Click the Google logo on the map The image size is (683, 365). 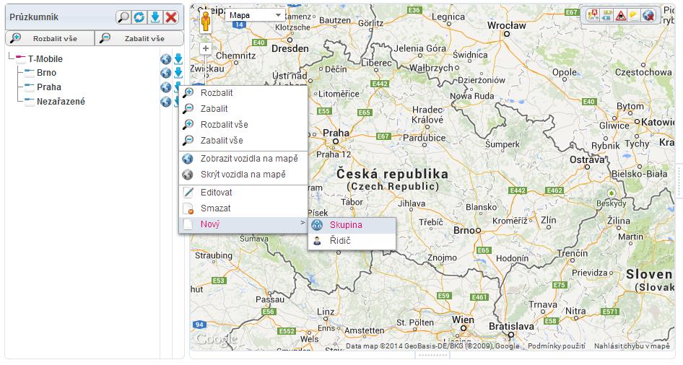click(x=216, y=339)
